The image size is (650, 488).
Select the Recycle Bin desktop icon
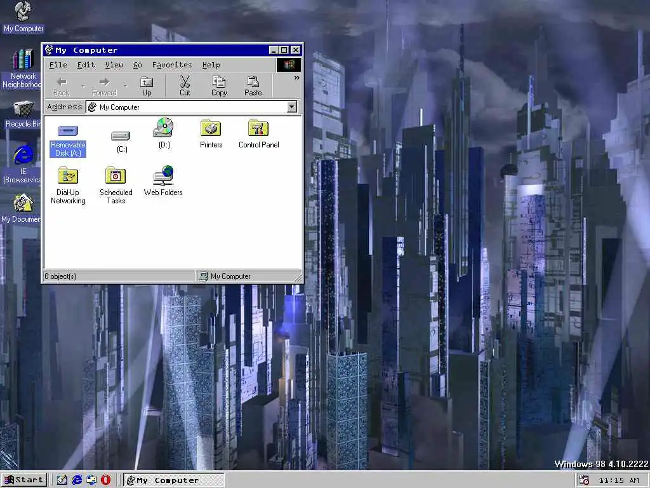tap(23, 114)
